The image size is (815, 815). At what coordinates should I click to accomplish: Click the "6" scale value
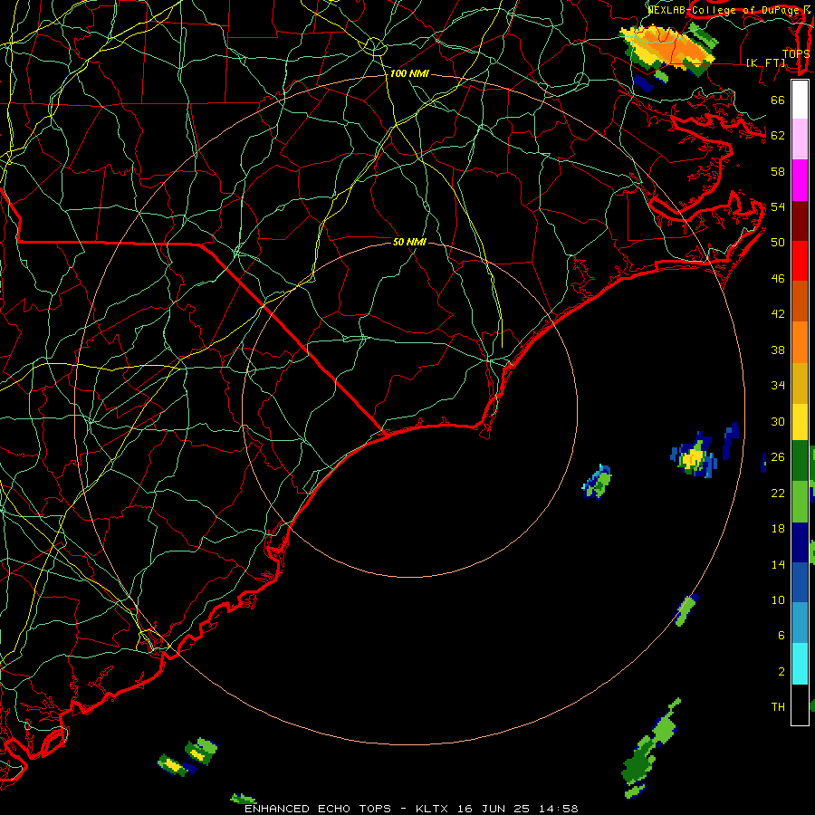tap(781, 635)
